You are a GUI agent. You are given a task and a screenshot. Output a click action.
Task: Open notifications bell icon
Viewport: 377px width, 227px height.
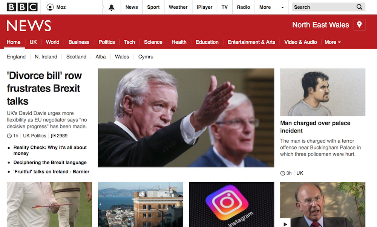[111, 8]
